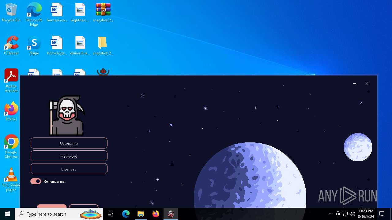
Task: Click the Password input field
Action: tap(69, 156)
